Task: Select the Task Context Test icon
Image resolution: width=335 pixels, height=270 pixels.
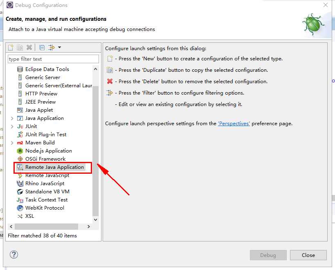Action: click(x=20, y=200)
